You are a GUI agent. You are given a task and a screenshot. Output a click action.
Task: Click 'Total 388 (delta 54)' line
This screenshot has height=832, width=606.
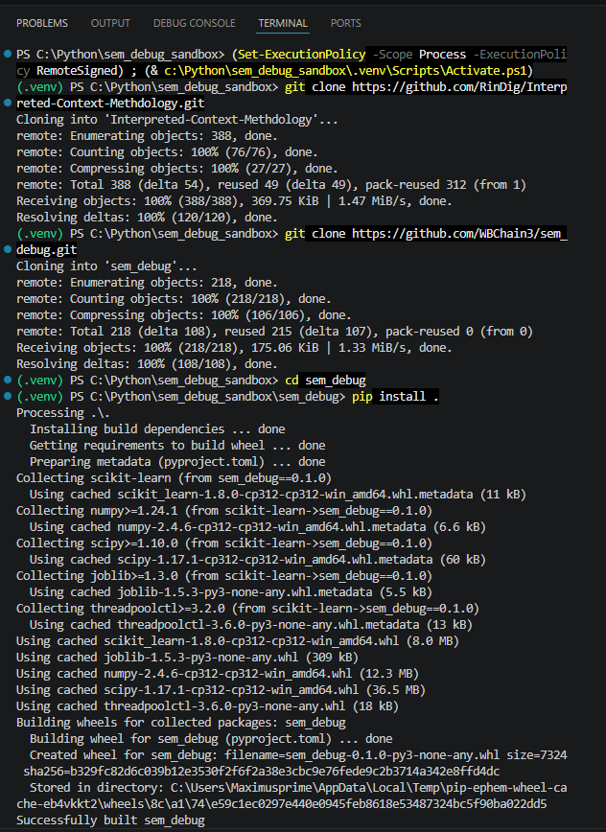click(x=271, y=185)
